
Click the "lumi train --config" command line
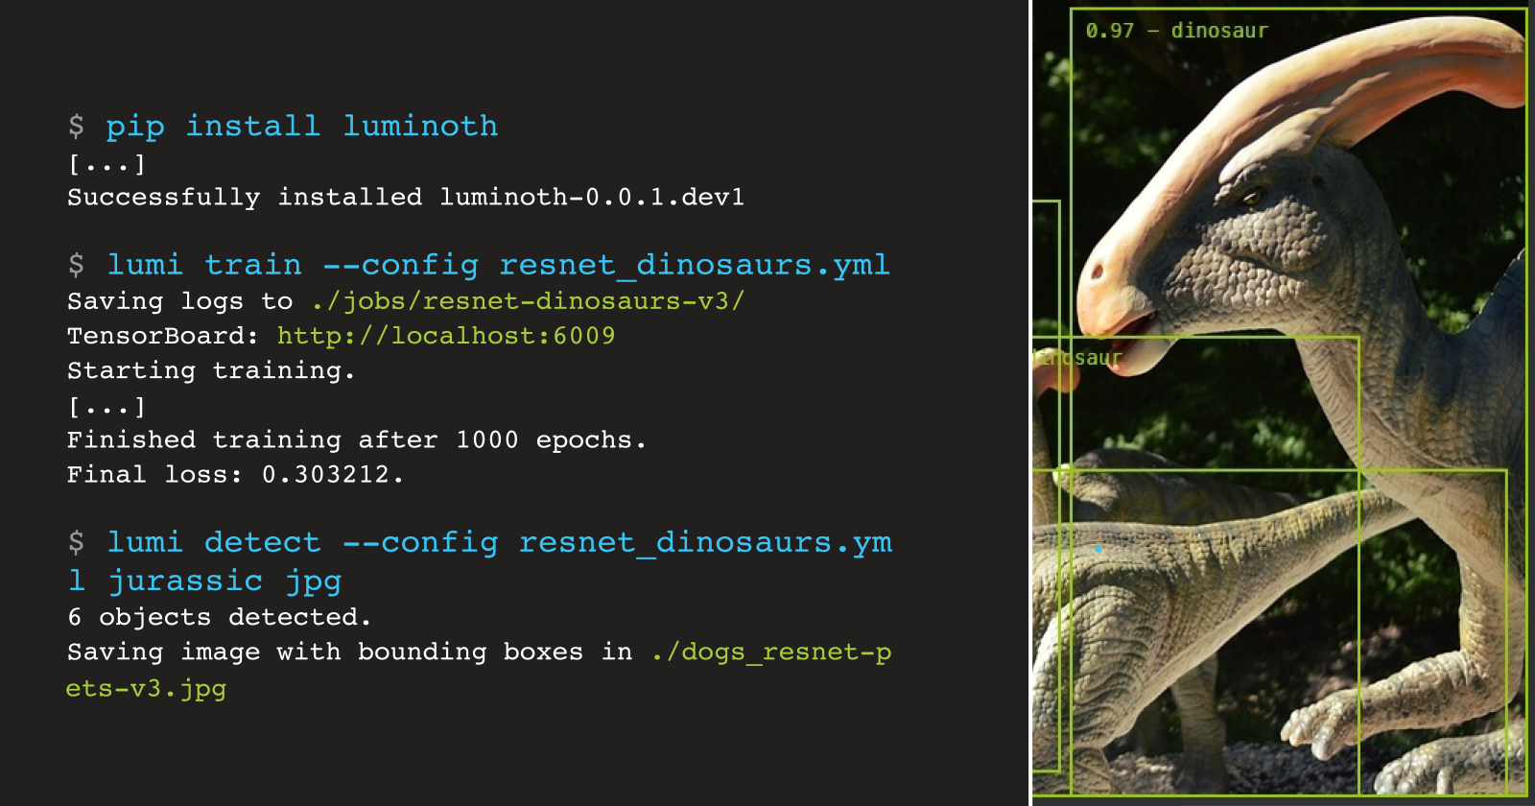click(x=498, y=265)
